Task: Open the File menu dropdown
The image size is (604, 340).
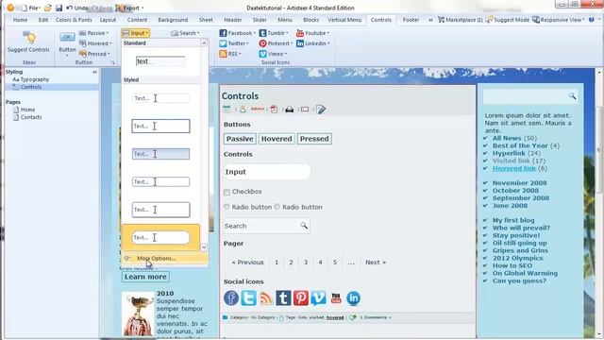Action: pos(31,8)
